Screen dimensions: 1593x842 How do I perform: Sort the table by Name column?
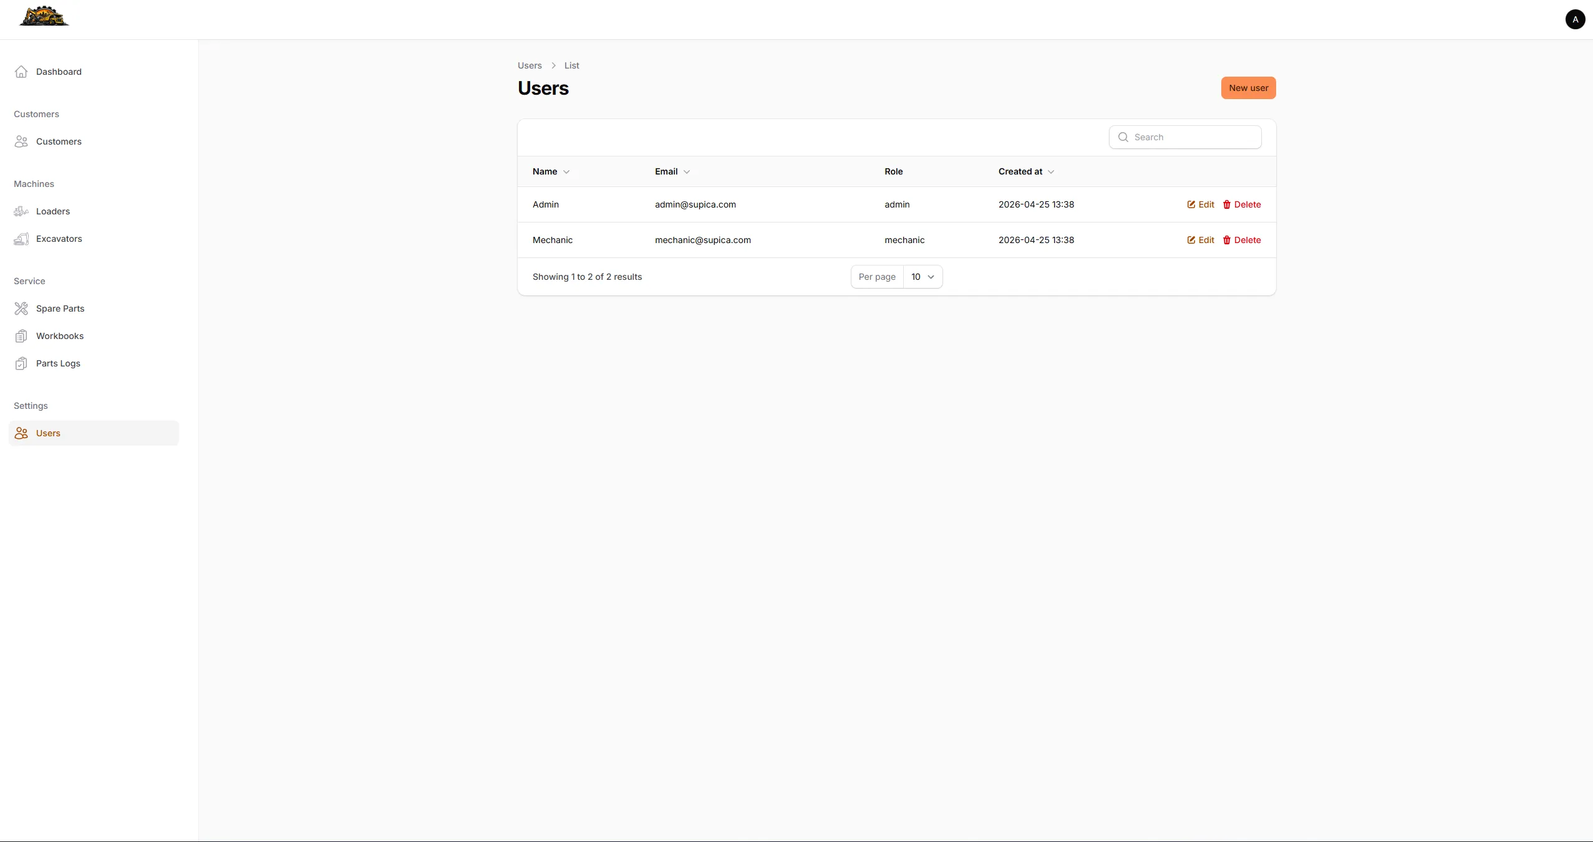click(x=551, y=171)
